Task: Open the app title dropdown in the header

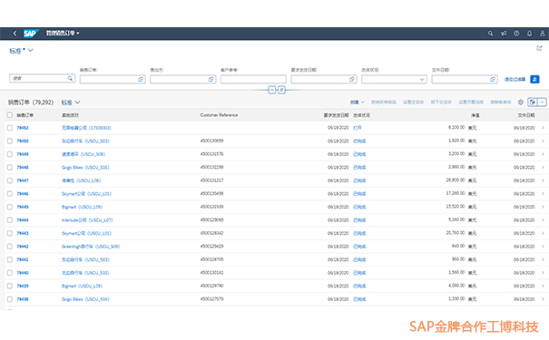Action: click(63, 34)
